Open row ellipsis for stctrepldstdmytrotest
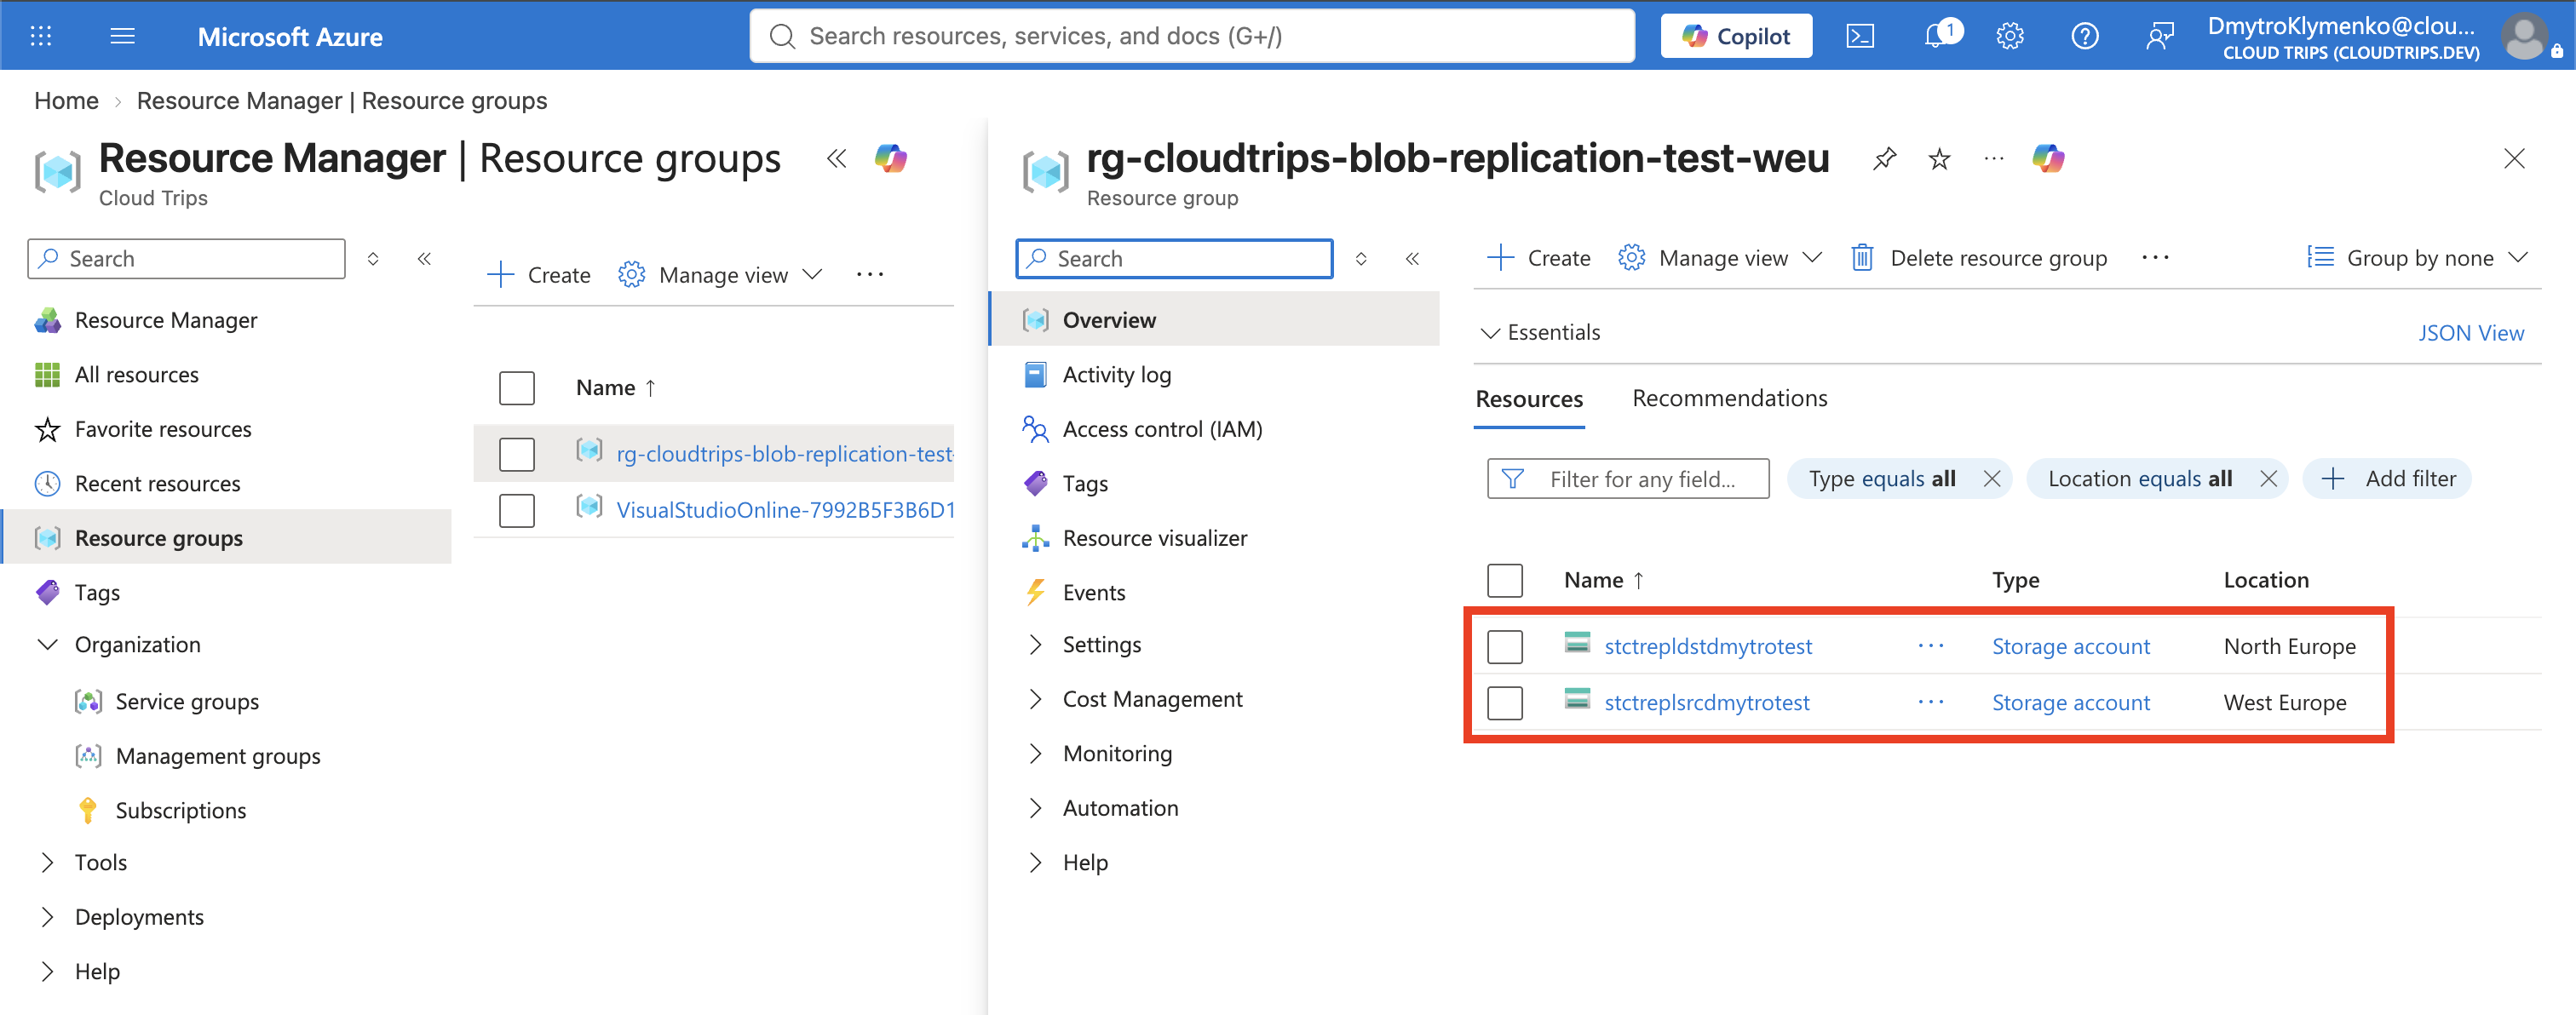 point(1931,646)
